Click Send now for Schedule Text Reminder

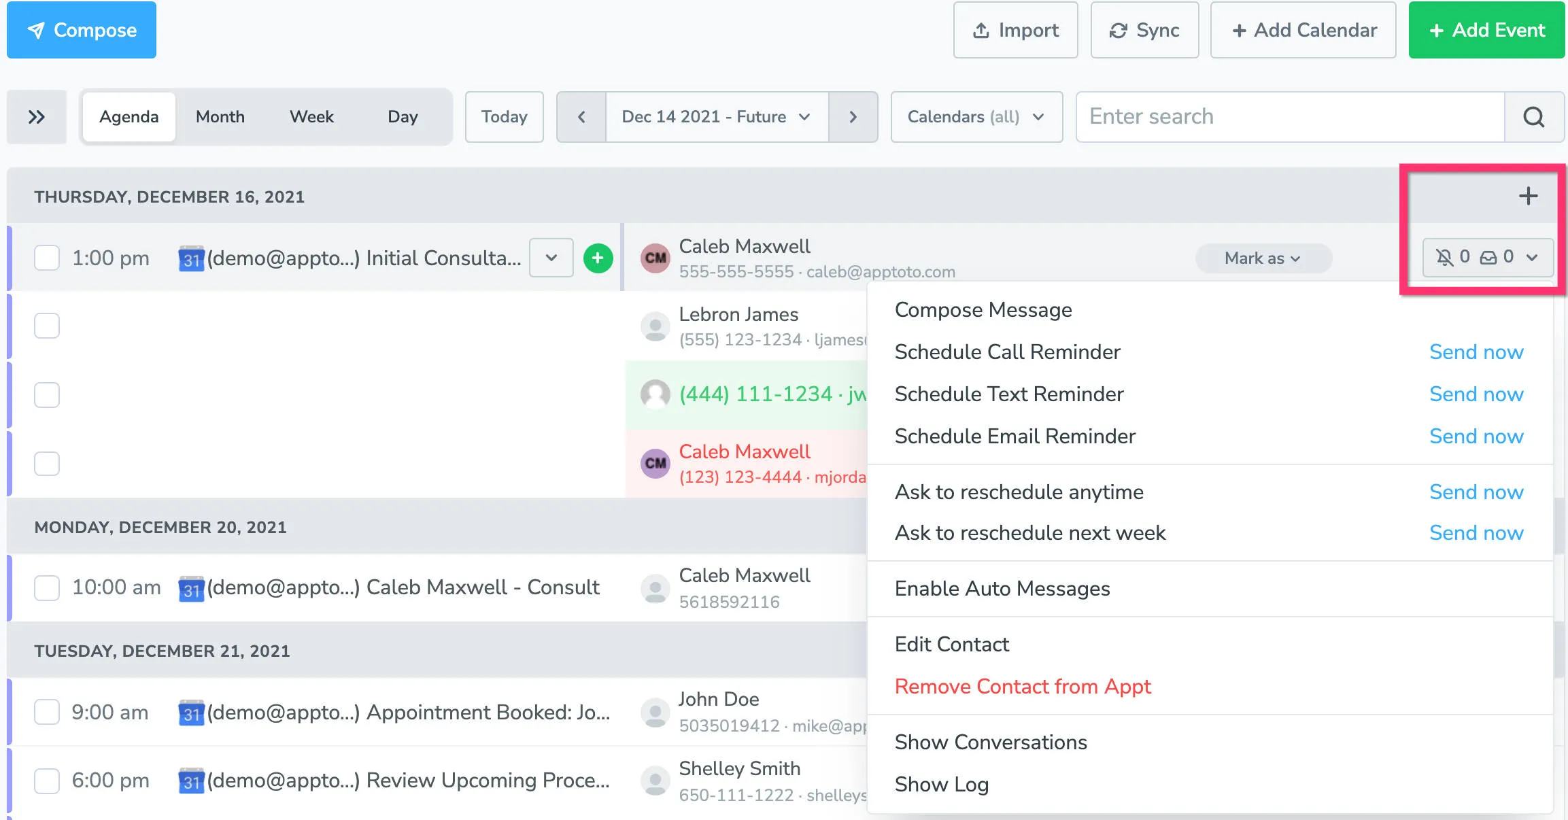[x=1476, y=394]
